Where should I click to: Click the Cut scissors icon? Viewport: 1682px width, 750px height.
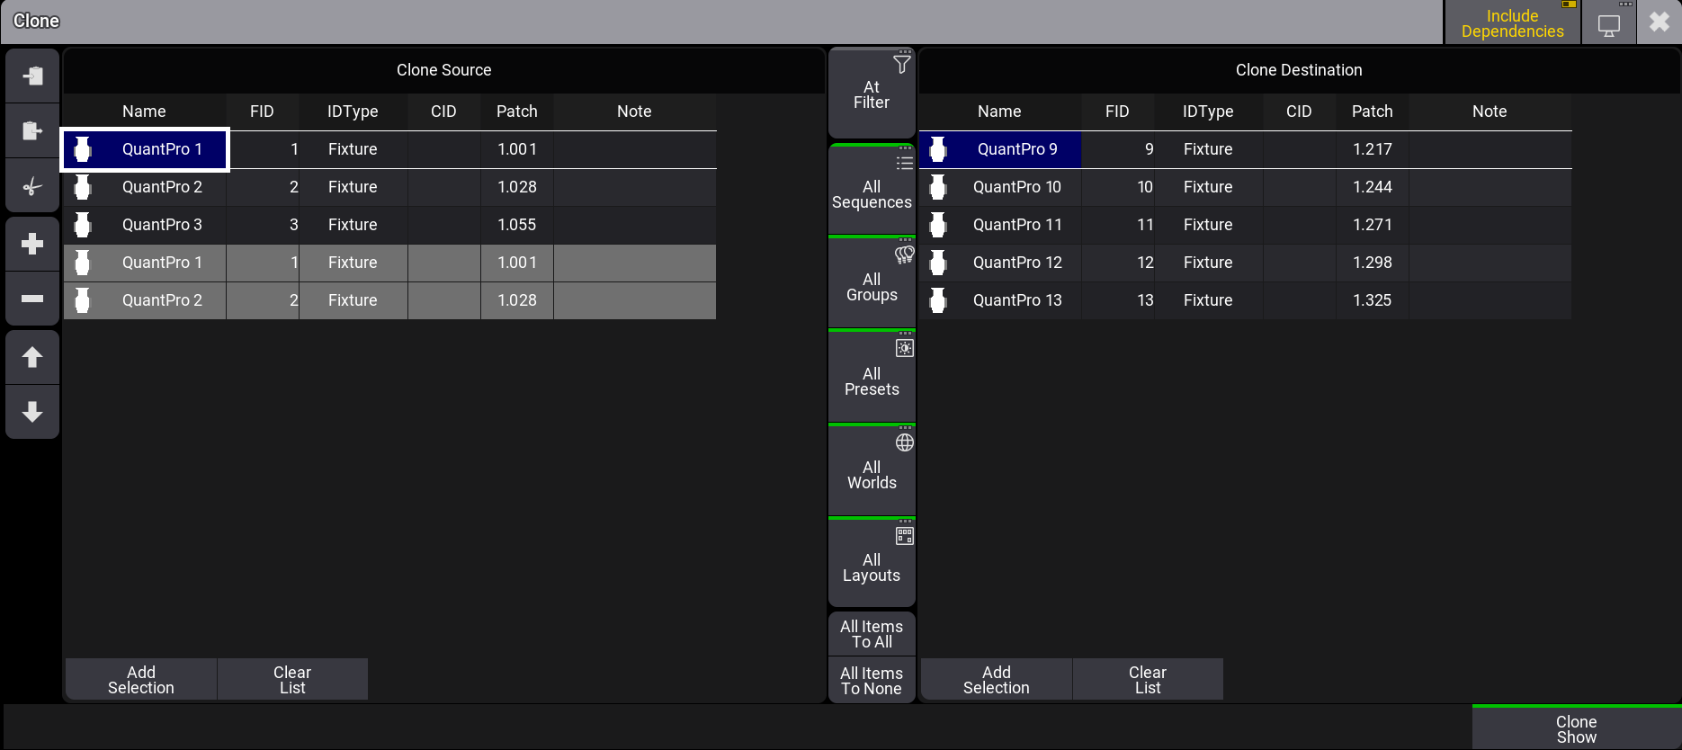click(x=32, y=187)
